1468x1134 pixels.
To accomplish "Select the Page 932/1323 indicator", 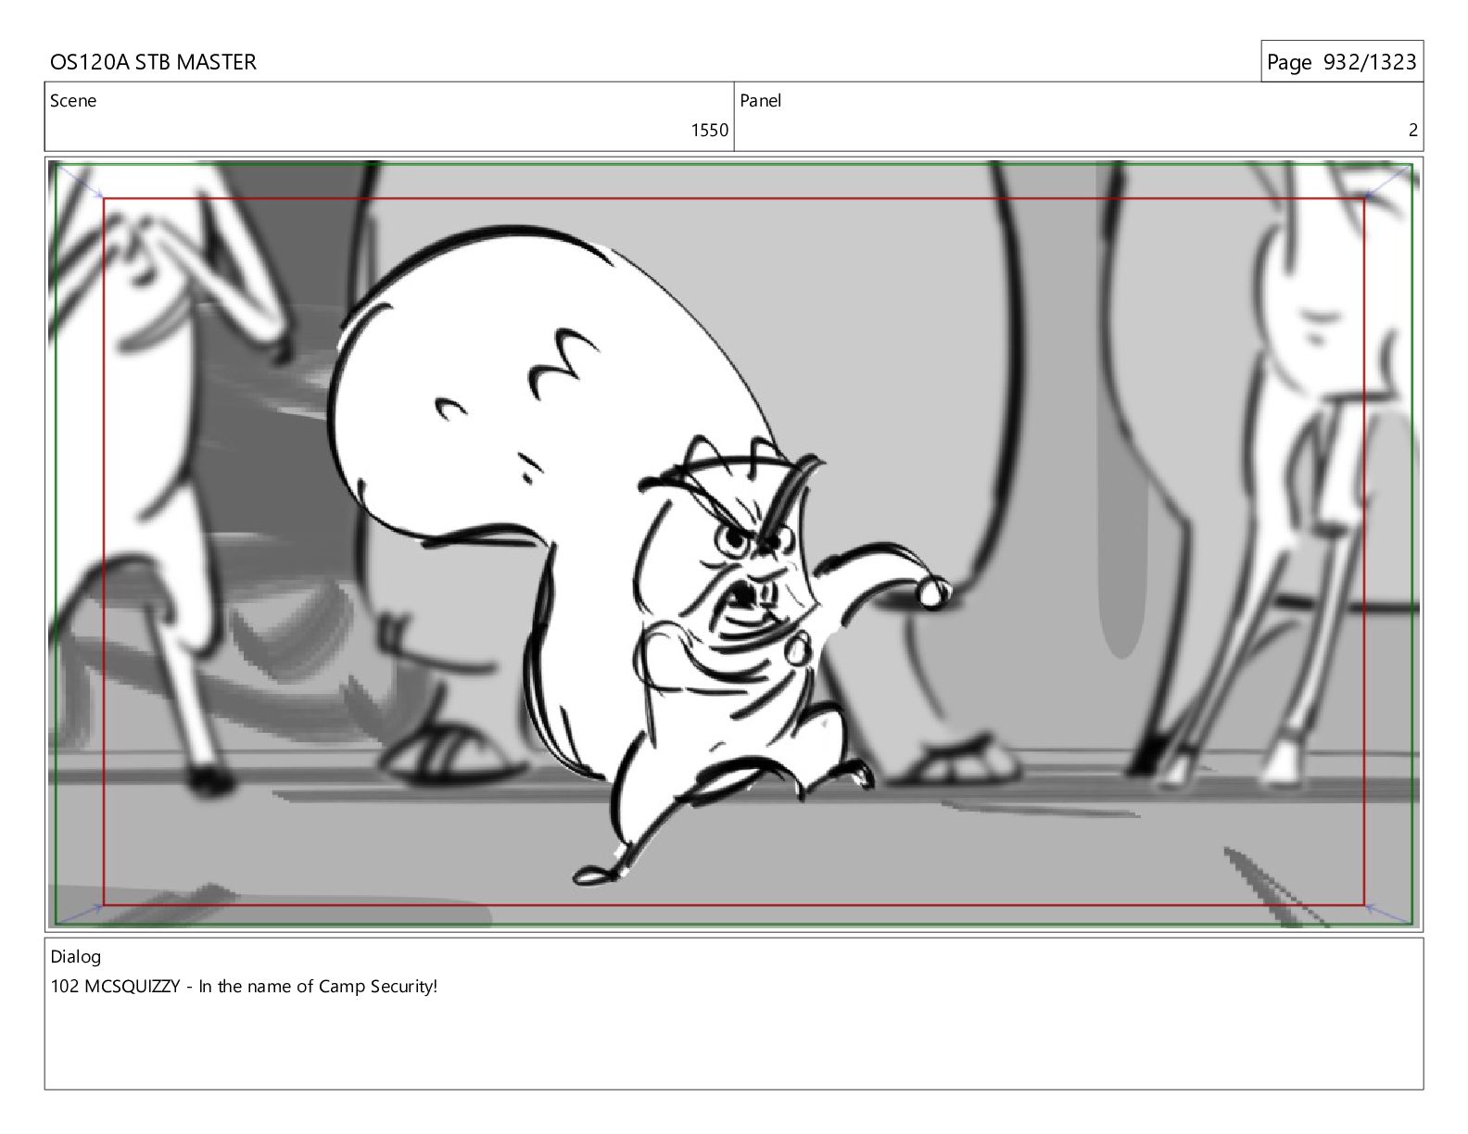I will 1341,62.
